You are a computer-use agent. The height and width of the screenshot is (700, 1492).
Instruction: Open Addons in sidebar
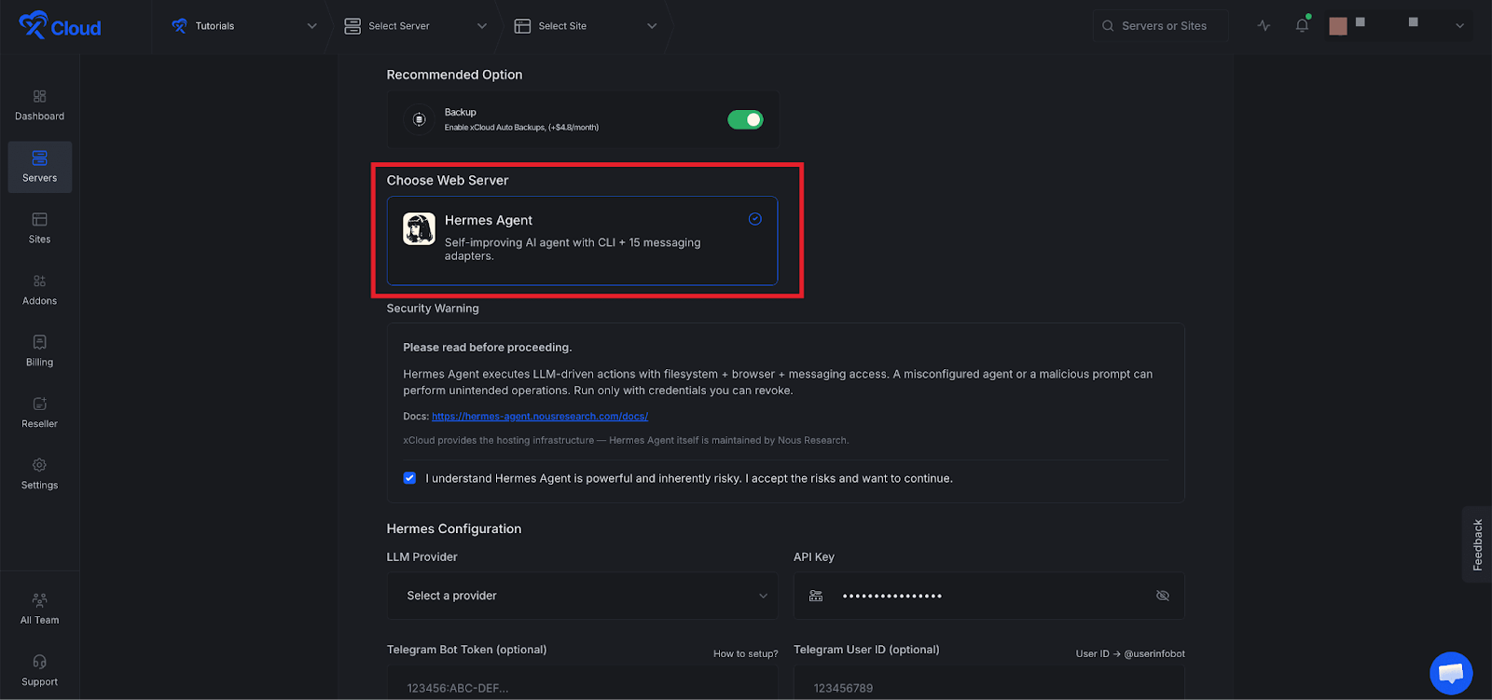(39, 290)
